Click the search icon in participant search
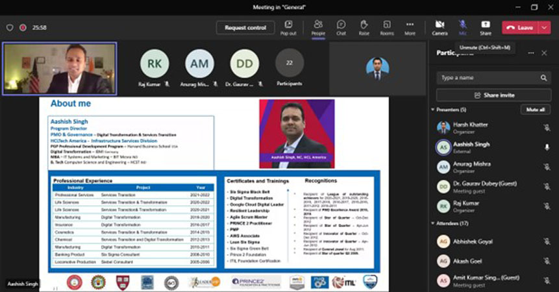The height and width of the screenshot is (292, 559). pyautogui.click(x=544, y=78)
